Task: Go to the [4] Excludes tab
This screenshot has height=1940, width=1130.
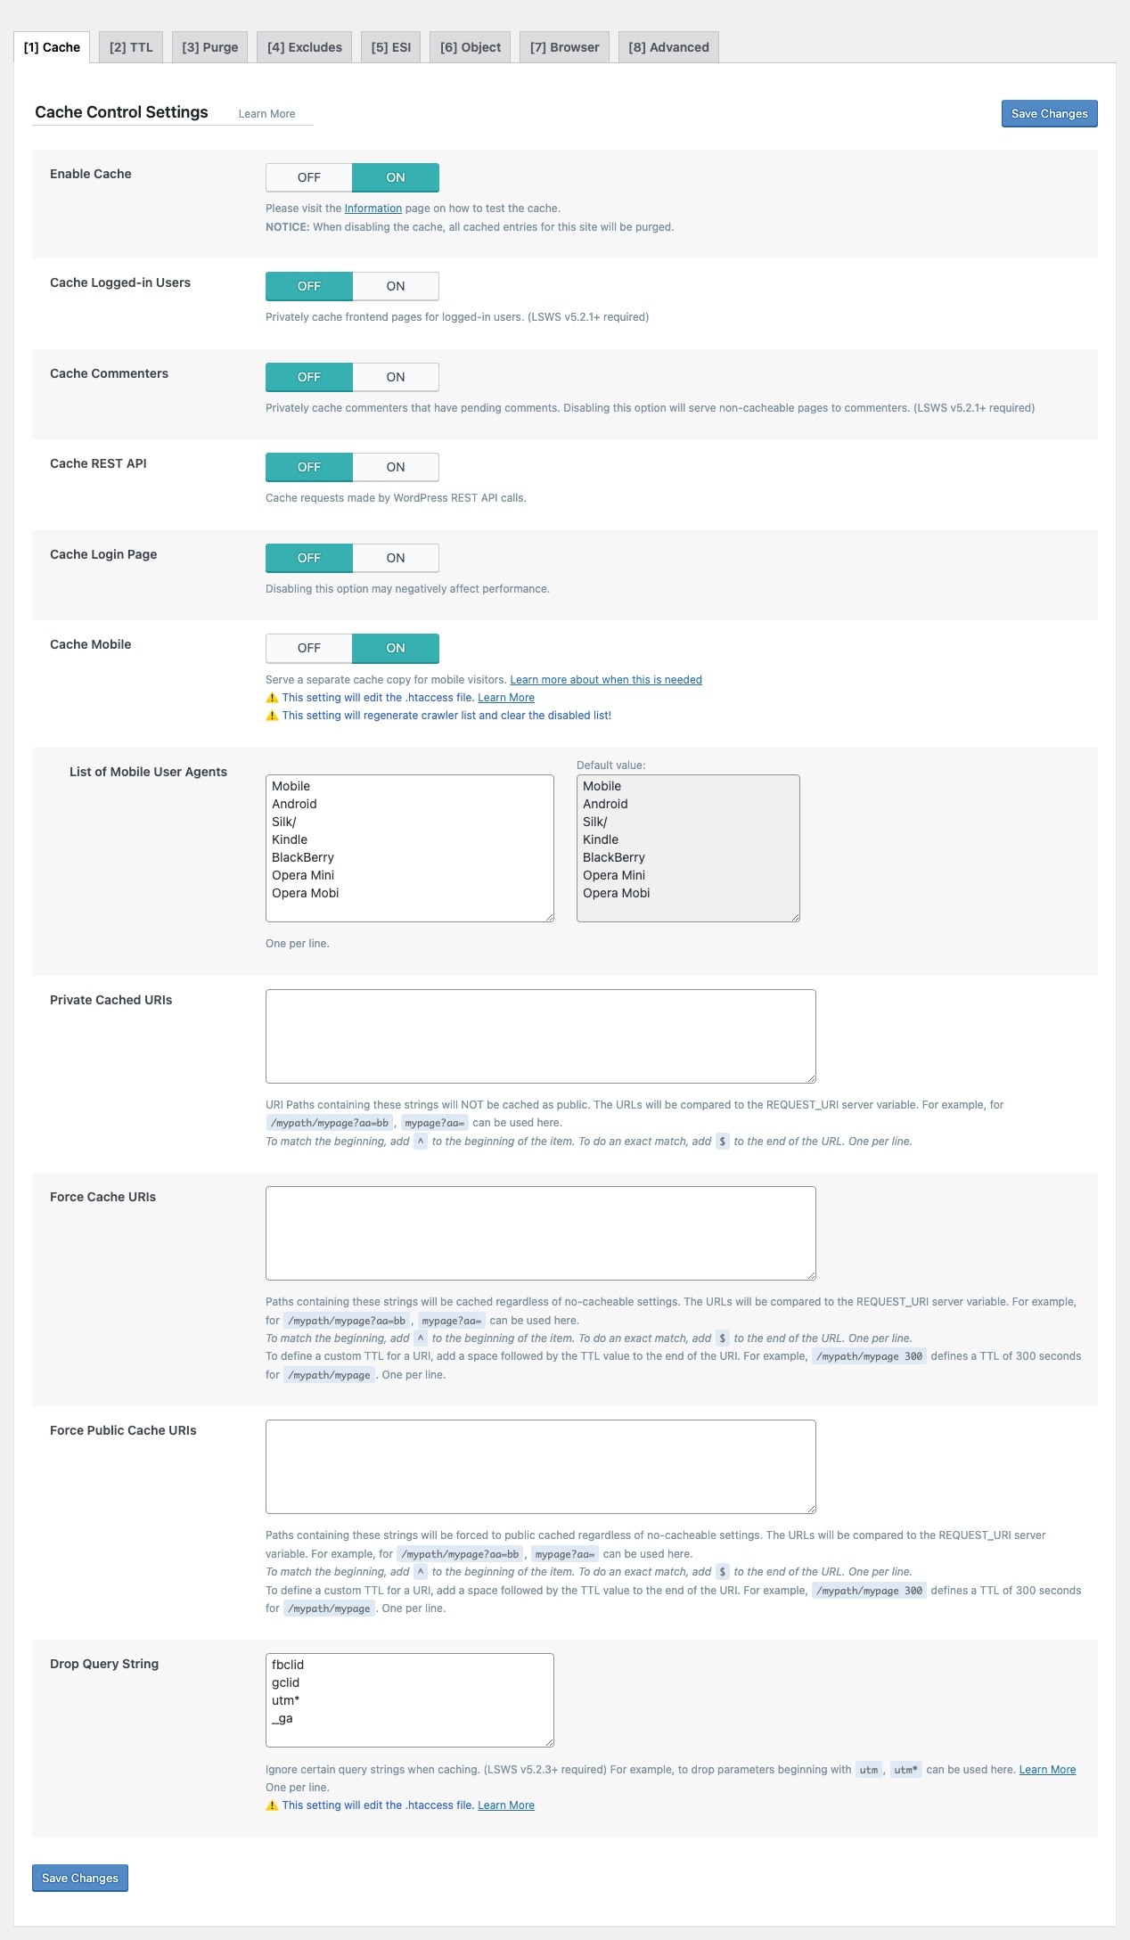Action: 304,47
